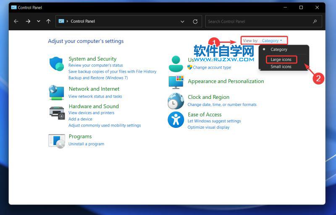Open System and Security
The width and height of the screenshot is (336, 215).
coord(92,58)
